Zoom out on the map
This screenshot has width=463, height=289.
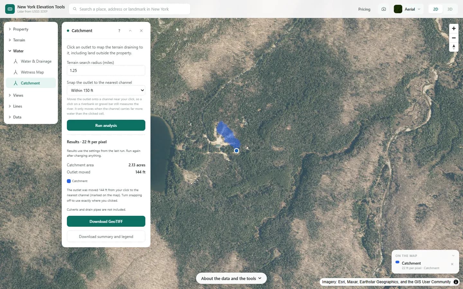pyautogui.click(x=454, y=38)
